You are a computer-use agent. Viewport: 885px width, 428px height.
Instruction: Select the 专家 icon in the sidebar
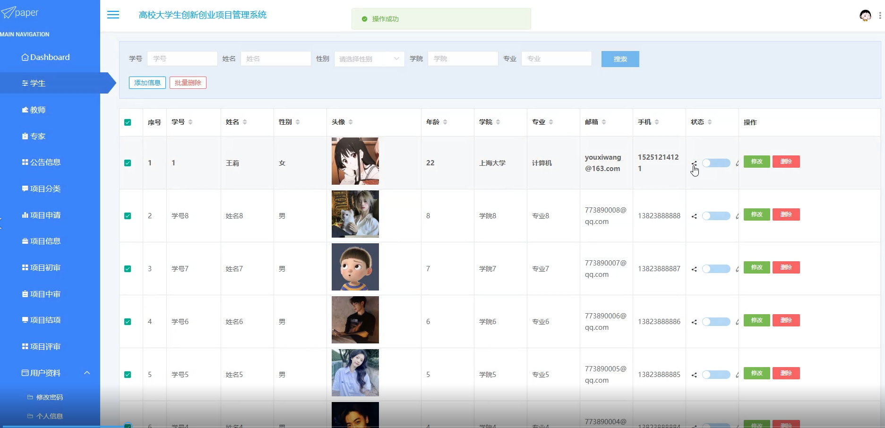coord(25,136)
